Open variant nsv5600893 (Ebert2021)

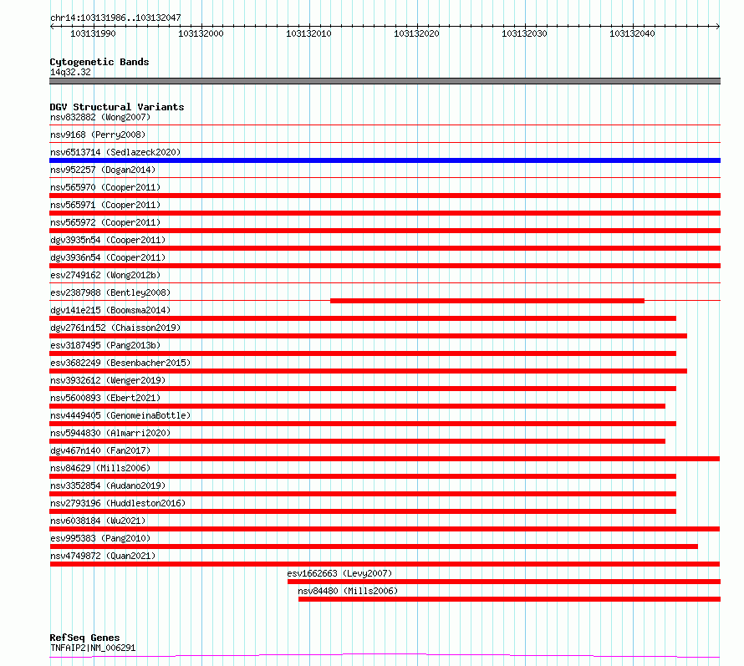(105, 398)
